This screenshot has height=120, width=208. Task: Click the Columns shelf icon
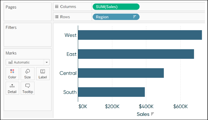(57, 7)
